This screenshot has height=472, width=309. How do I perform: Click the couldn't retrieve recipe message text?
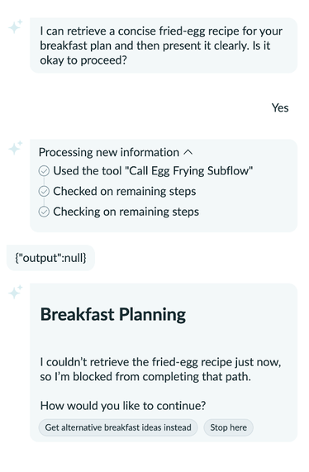click(x=160, y=369)
